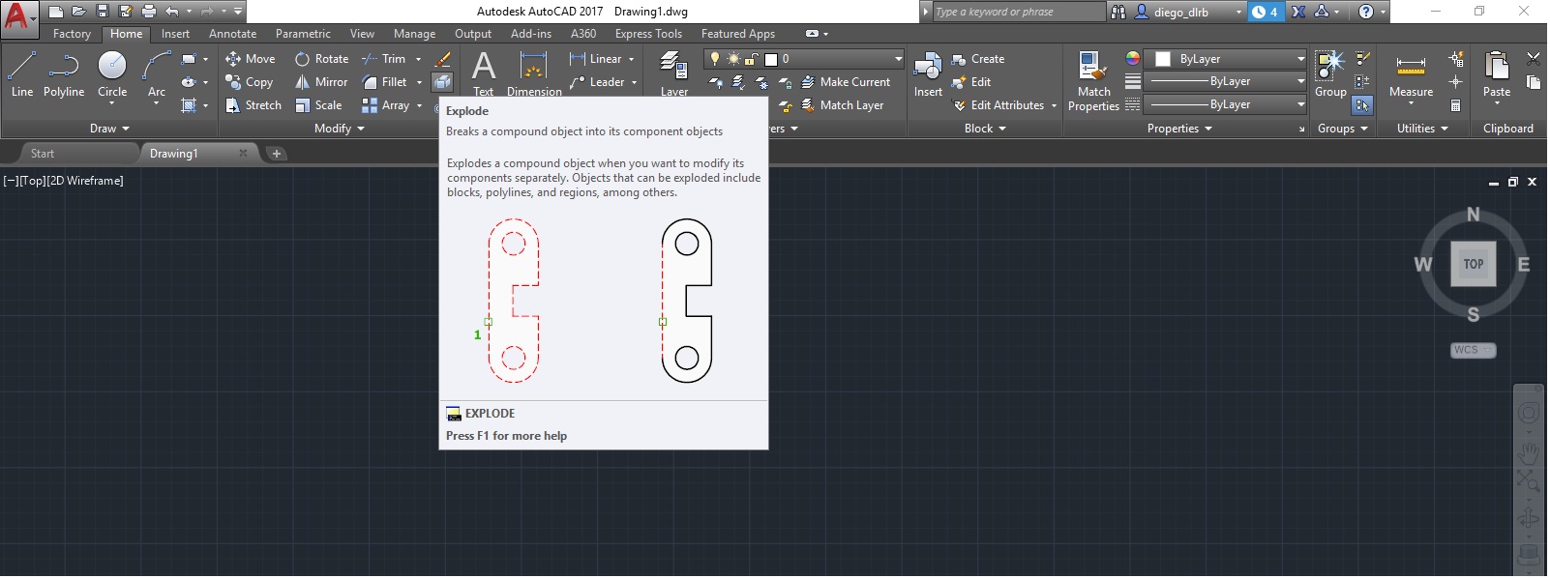Expand the Modify panel
1550x578 pixels.
click(x=340, y=129)
